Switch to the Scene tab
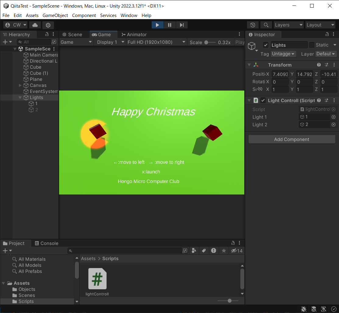339x313 pixels. [72, 35]
